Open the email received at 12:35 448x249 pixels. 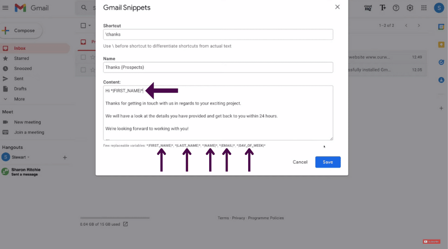(x=388, y=70)
